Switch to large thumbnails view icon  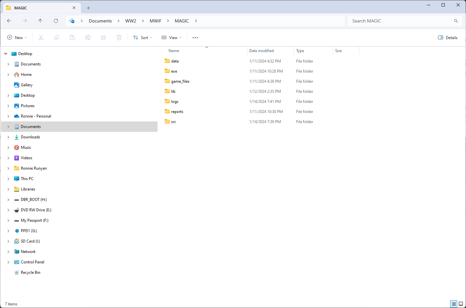(x=461, y=304)
